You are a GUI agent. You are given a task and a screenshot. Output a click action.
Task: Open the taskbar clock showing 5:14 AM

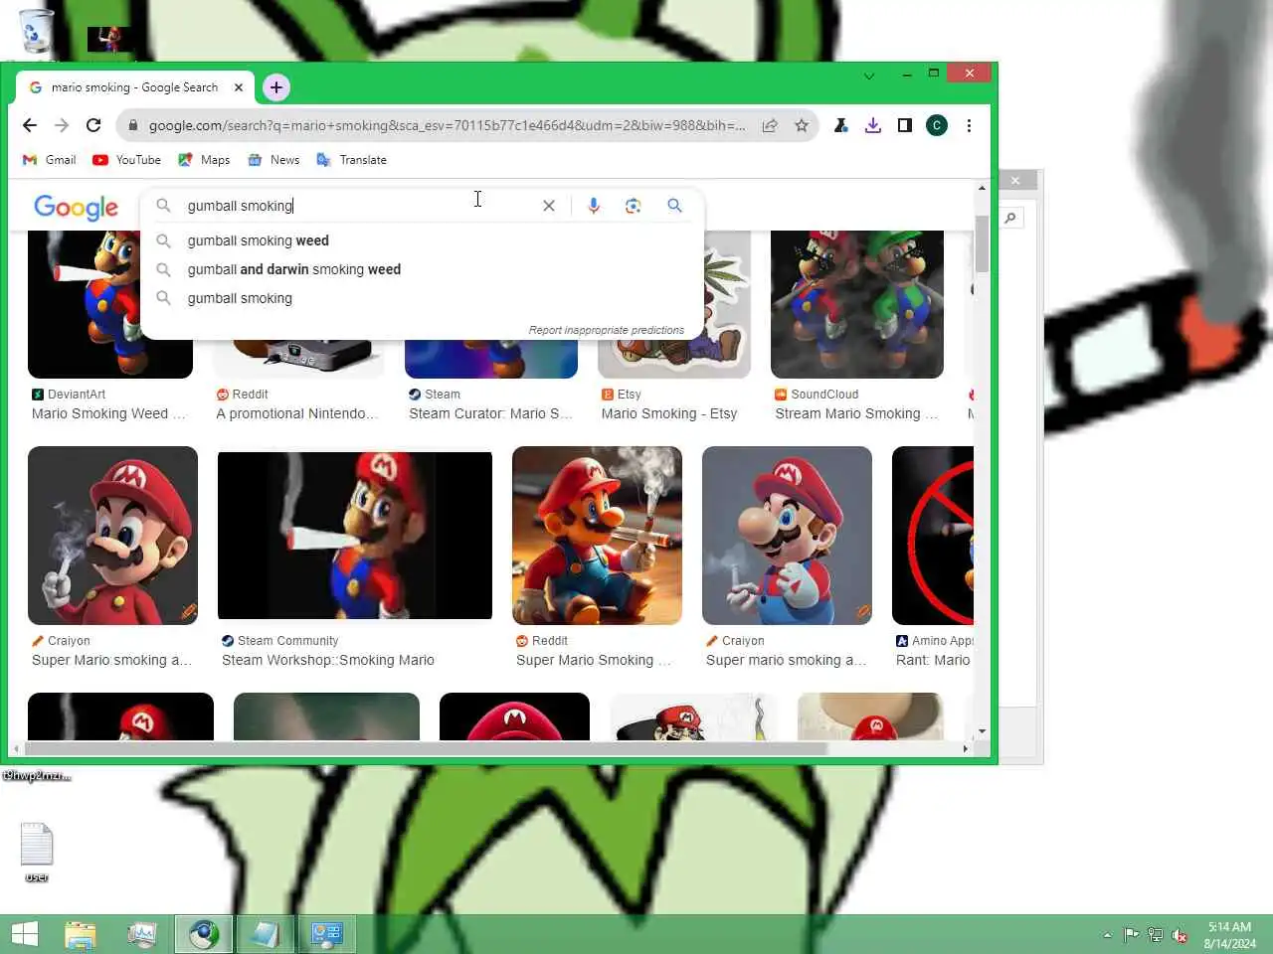[x=1229, y=935]
